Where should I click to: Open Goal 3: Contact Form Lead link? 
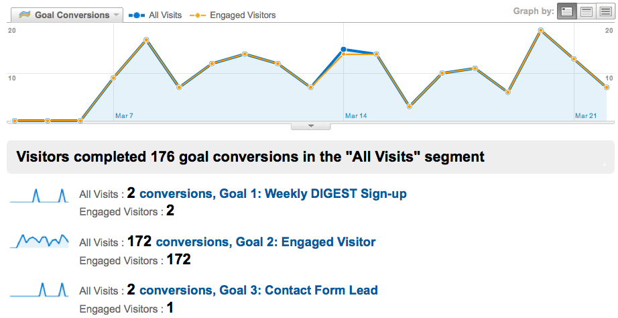tap(259, 290)
